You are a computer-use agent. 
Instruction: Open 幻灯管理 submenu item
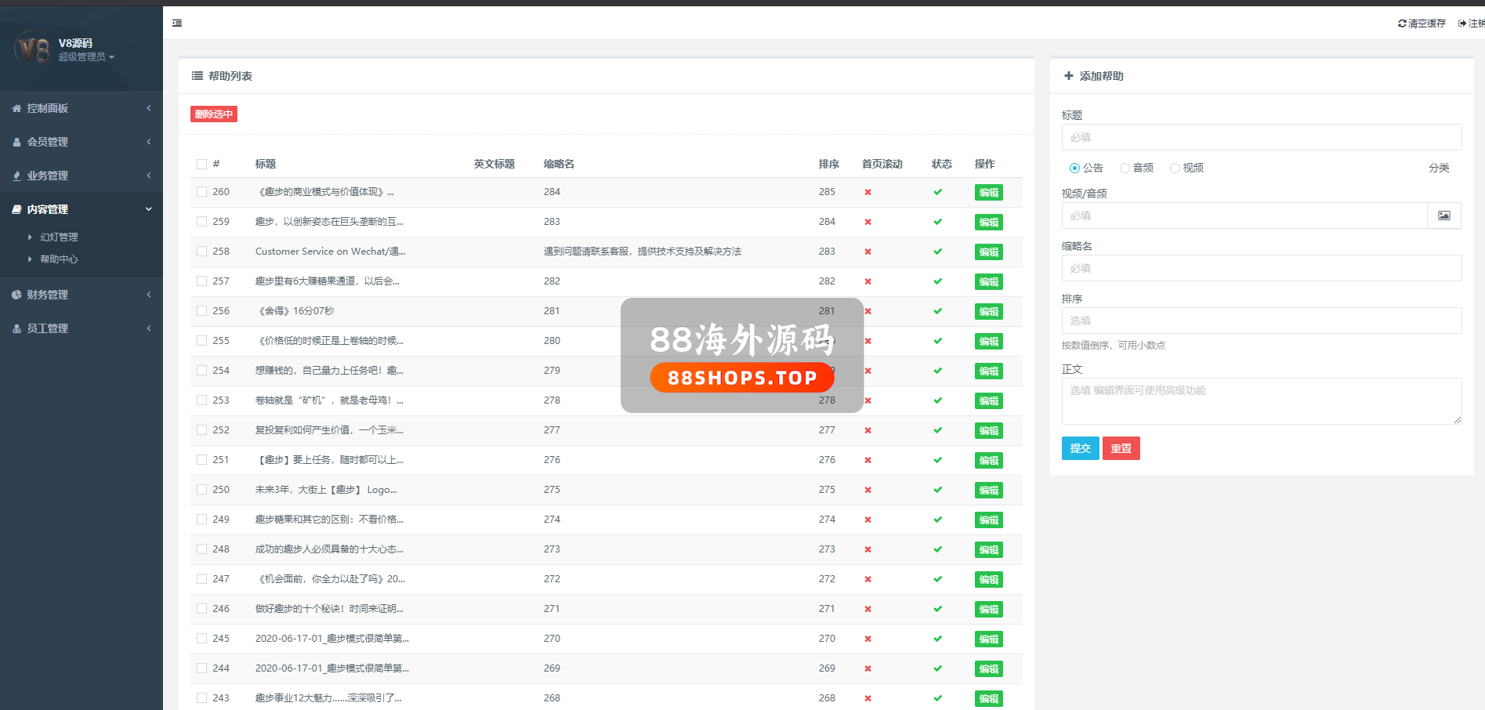pos(59,237)
